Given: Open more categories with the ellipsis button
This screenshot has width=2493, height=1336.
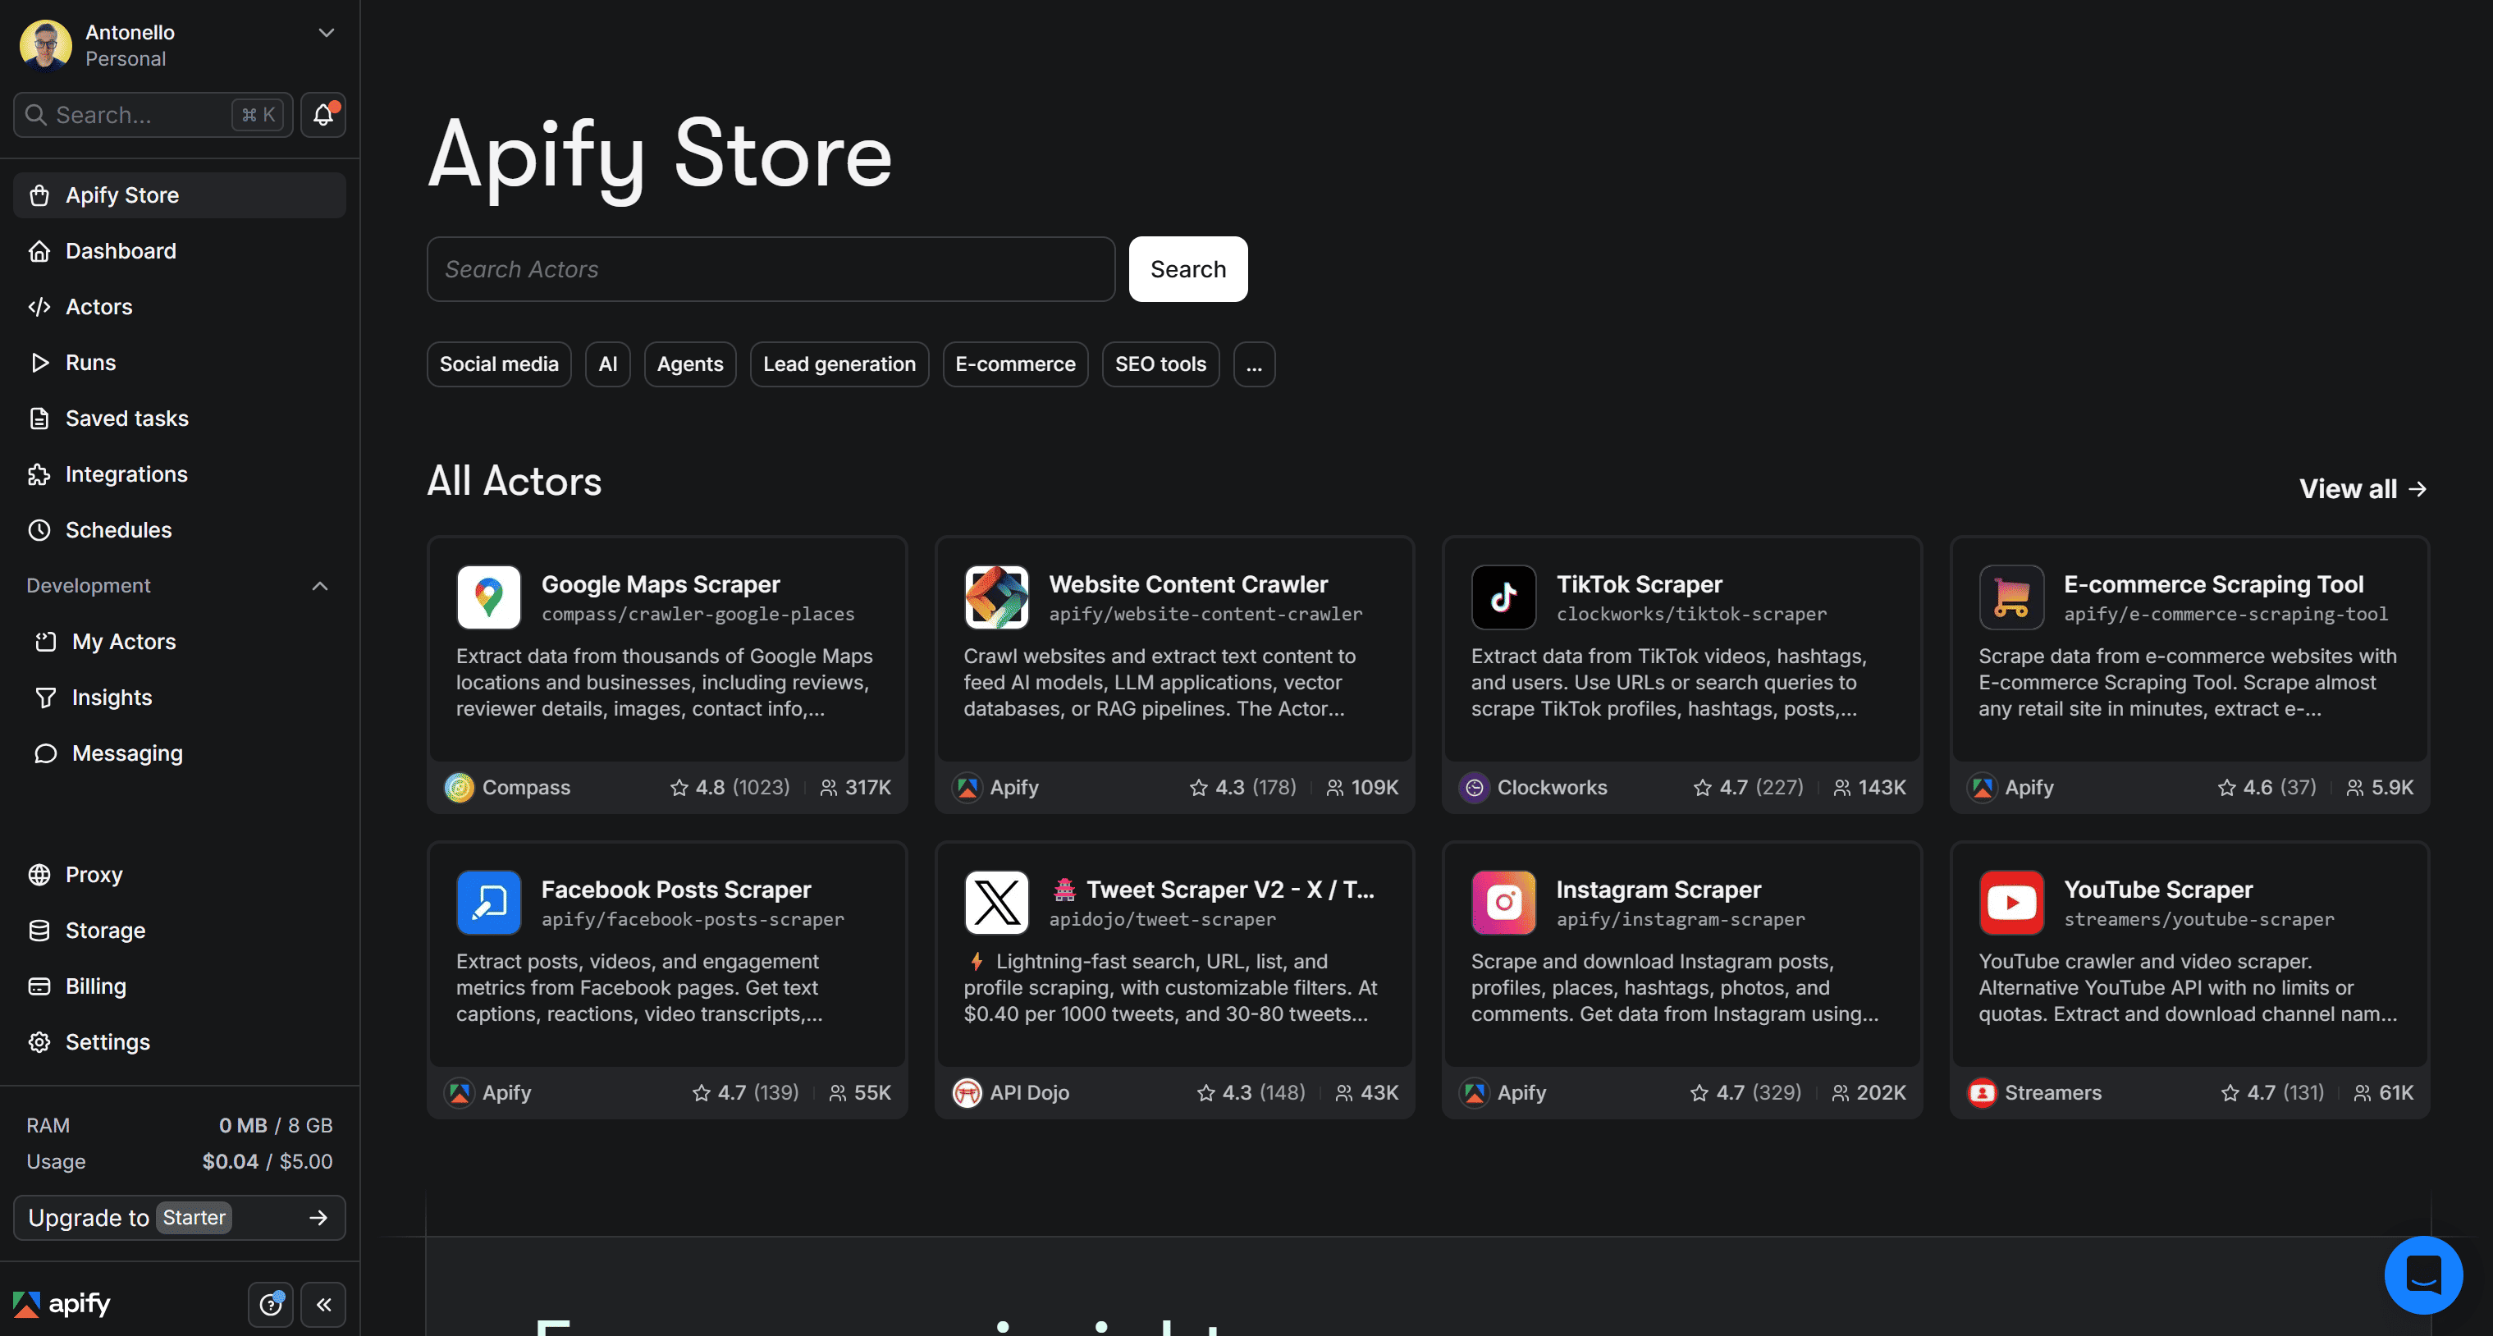Looking at the screenshot, I should pyautogui.click(x=1254, y=364).
